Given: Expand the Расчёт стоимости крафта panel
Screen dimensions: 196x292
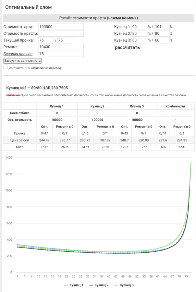Looking at the screenshot, I should 99,18.
